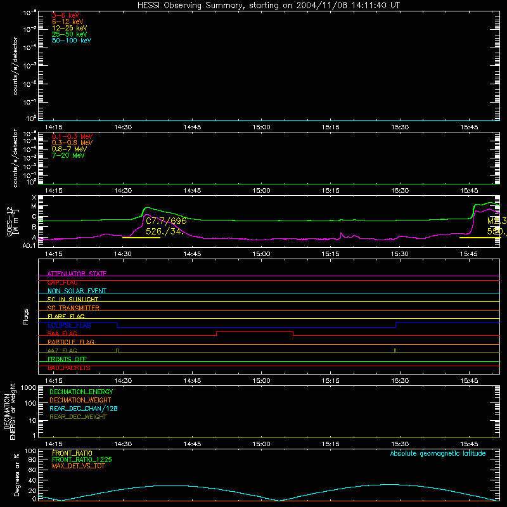Click the HESSI Observing Summary title text
The image size is (507, 507).
(x=268, y=6)
